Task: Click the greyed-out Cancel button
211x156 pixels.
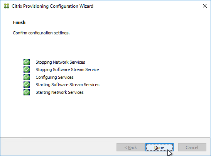Action: coord(192,148)
